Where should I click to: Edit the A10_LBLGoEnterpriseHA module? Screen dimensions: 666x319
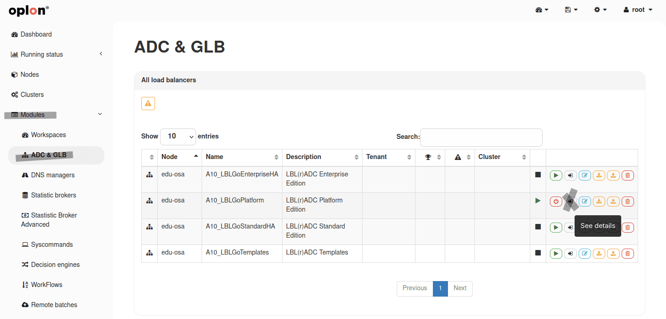(x=585, y=175)
